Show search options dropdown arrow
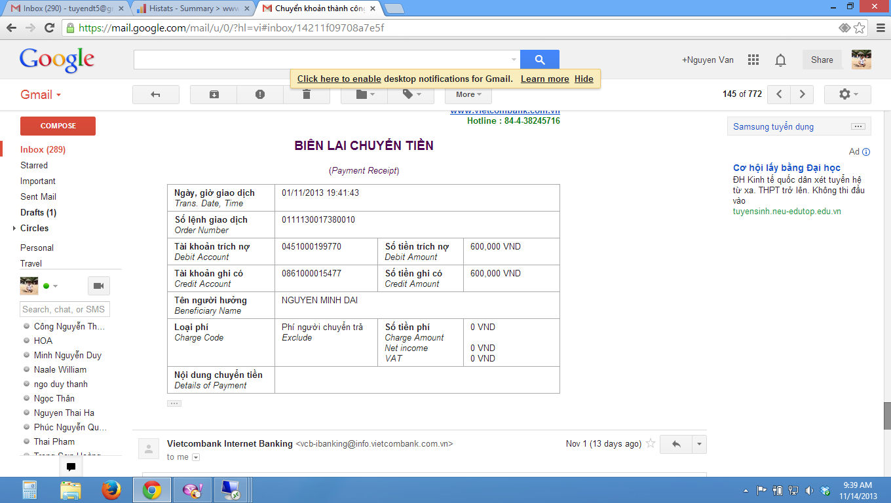This screenshot has width=891, height=503. 514,60
